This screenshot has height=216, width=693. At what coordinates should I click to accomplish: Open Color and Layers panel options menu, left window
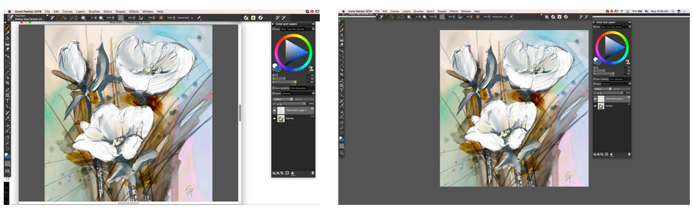tap(313, 24)
